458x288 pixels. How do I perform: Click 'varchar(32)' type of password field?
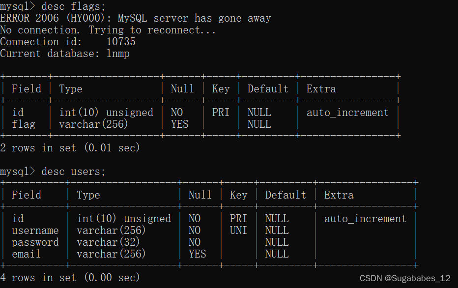pos(108,242)
